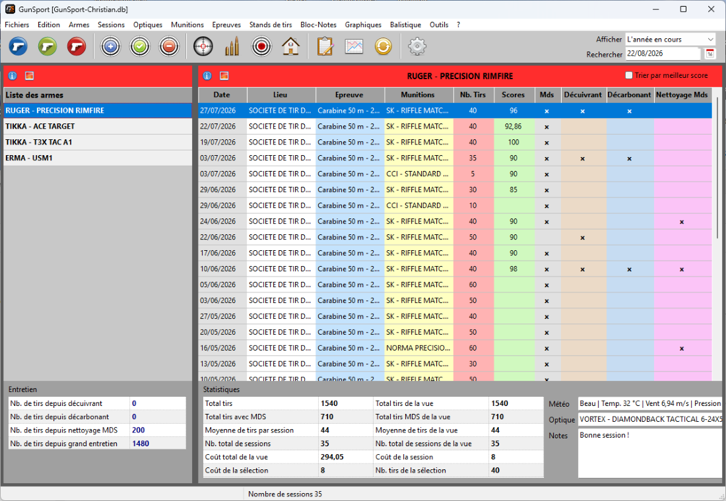Viewport: 726px width, 501px height.
Task: Open the Munitions menu
Action: 187,24
